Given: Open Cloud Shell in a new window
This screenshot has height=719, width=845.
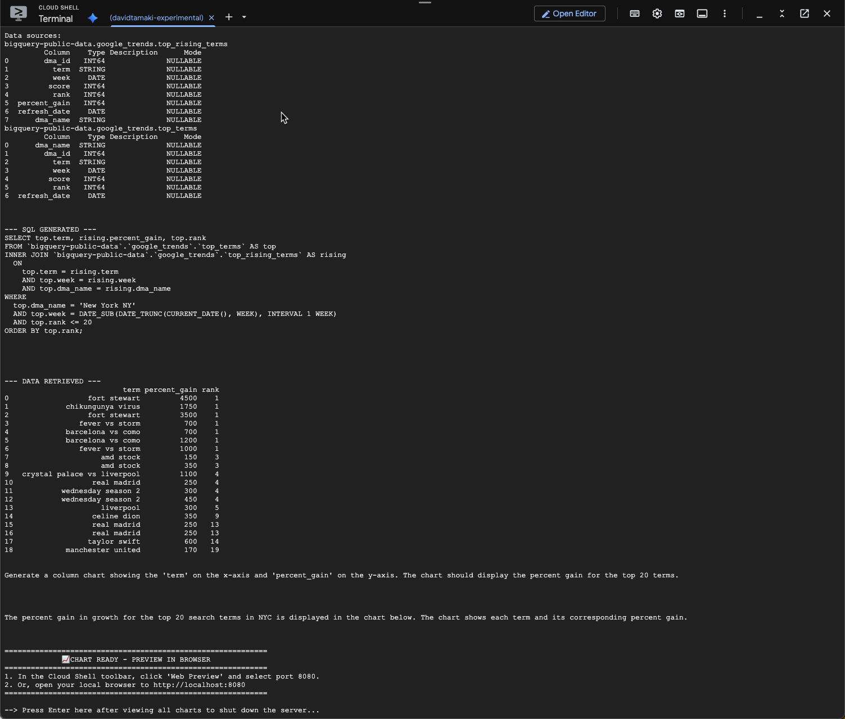Looking at the screenshot, I should pyautogui.click(x=805, y=13).
